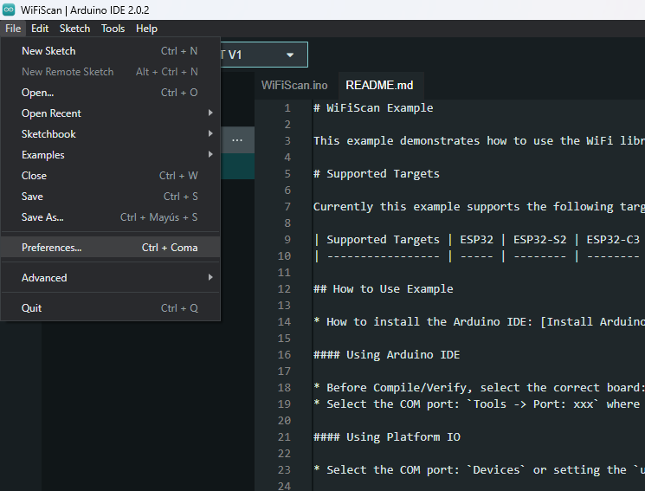The image size is (645, 491).
Task: Select Save As... menu entry
Action: tap(110, 217)
